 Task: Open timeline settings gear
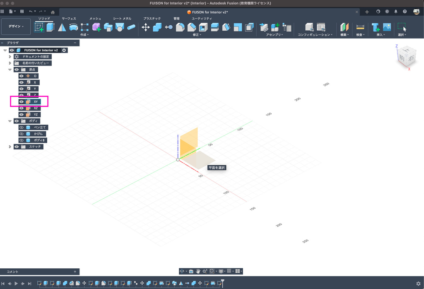point(418,284)
